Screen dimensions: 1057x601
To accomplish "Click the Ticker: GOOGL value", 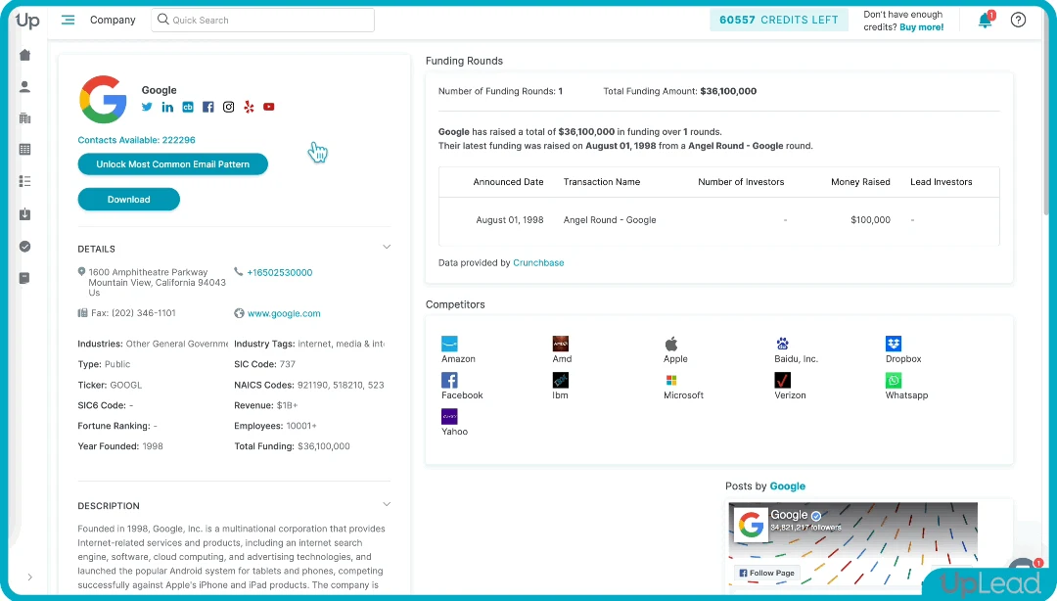I will click(125, 385).
